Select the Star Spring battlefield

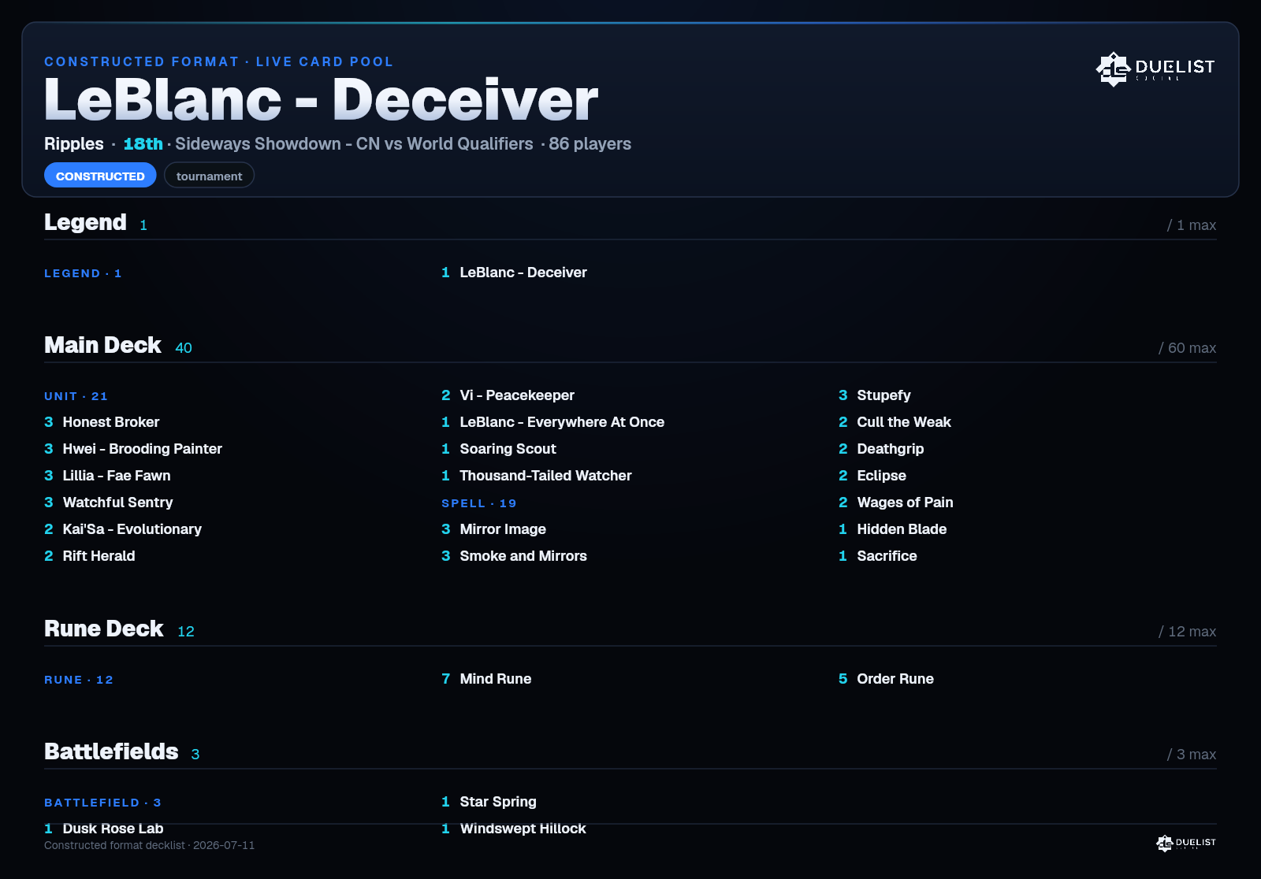click(x=498, y=802)
